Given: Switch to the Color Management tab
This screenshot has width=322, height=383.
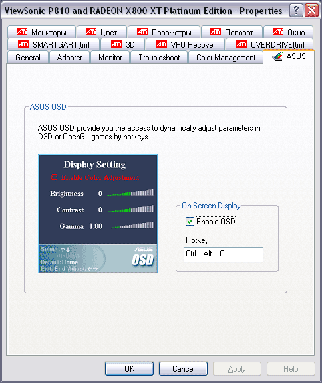Looking at the screenshot, I should coord(226,58).
